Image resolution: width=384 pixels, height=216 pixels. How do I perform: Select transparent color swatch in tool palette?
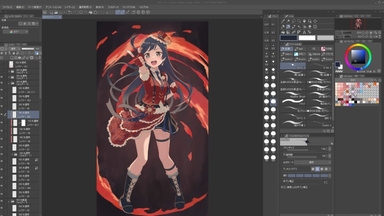325,38
